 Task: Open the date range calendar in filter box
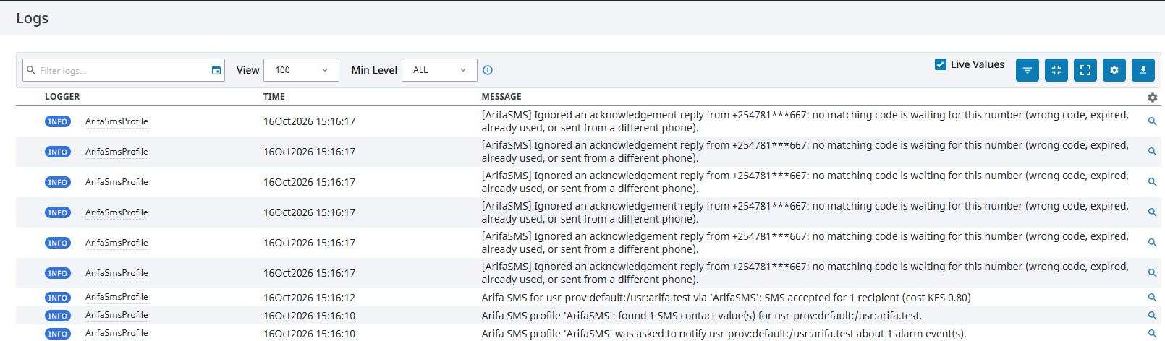(216, 70)
